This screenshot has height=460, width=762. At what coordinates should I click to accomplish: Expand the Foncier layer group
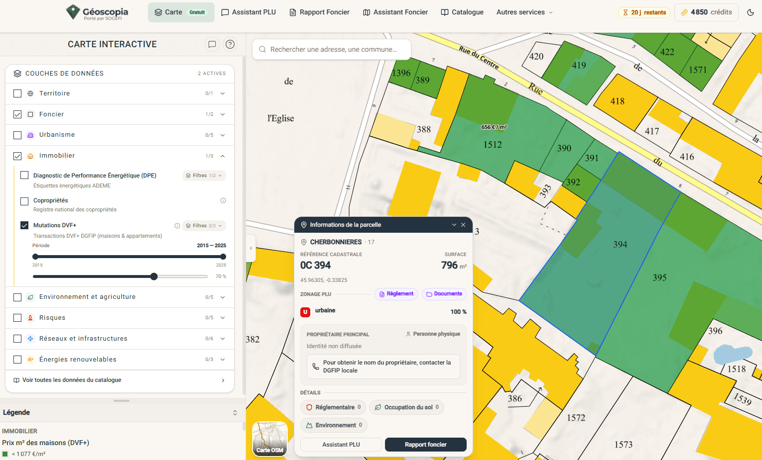223,114
